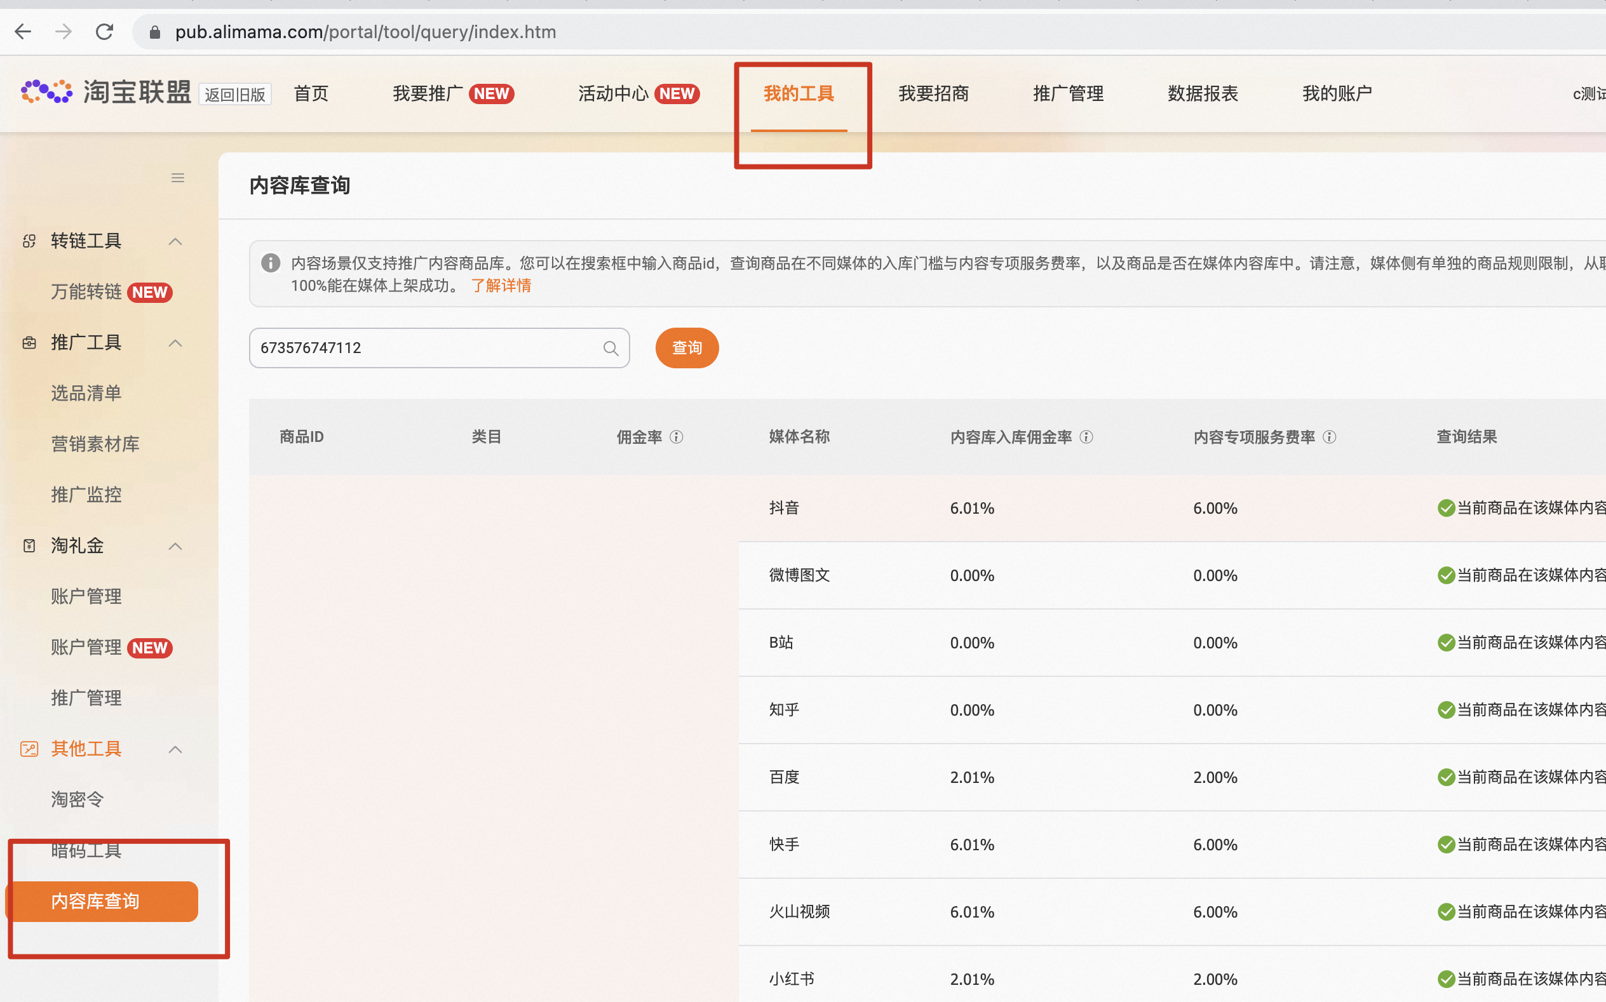
Task: Open the 我要招商 menu item
Action: 934,93
